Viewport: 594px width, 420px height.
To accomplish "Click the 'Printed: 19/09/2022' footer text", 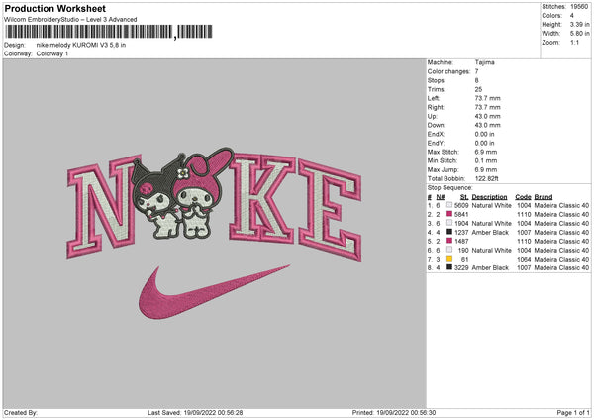I will pyautogui.click(x=394, y=412).
